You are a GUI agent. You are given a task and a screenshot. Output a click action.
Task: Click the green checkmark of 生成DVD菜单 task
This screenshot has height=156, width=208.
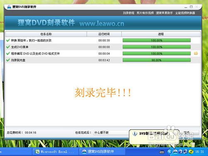[8, 47]
